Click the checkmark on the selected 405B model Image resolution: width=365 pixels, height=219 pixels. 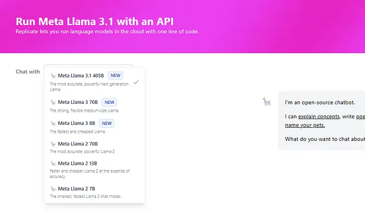tap(136, 82)
